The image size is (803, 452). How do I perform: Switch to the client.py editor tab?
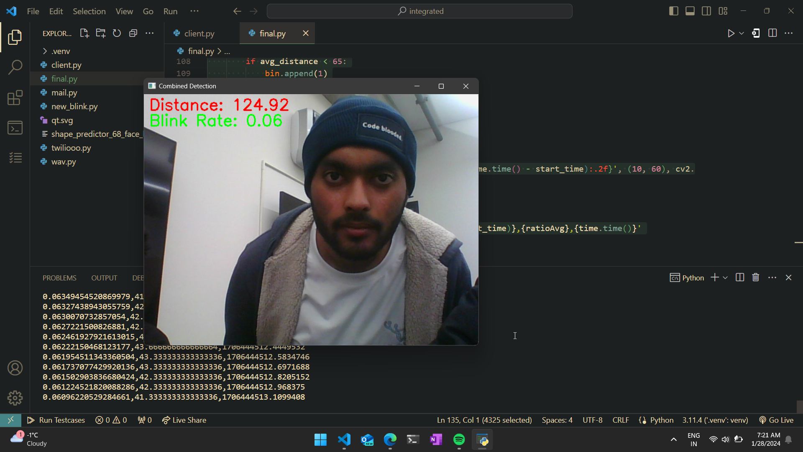pos(199,33)
